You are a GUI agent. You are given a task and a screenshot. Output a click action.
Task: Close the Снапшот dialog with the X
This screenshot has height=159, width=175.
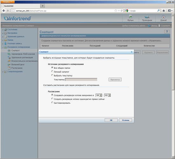(x=132, y=52)
